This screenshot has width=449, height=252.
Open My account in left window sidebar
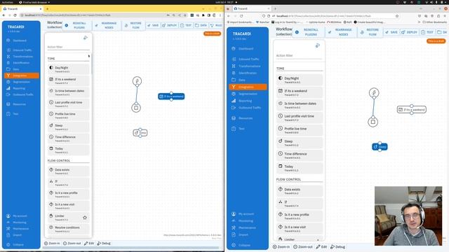pyautogui.click(x=20, y=216)
